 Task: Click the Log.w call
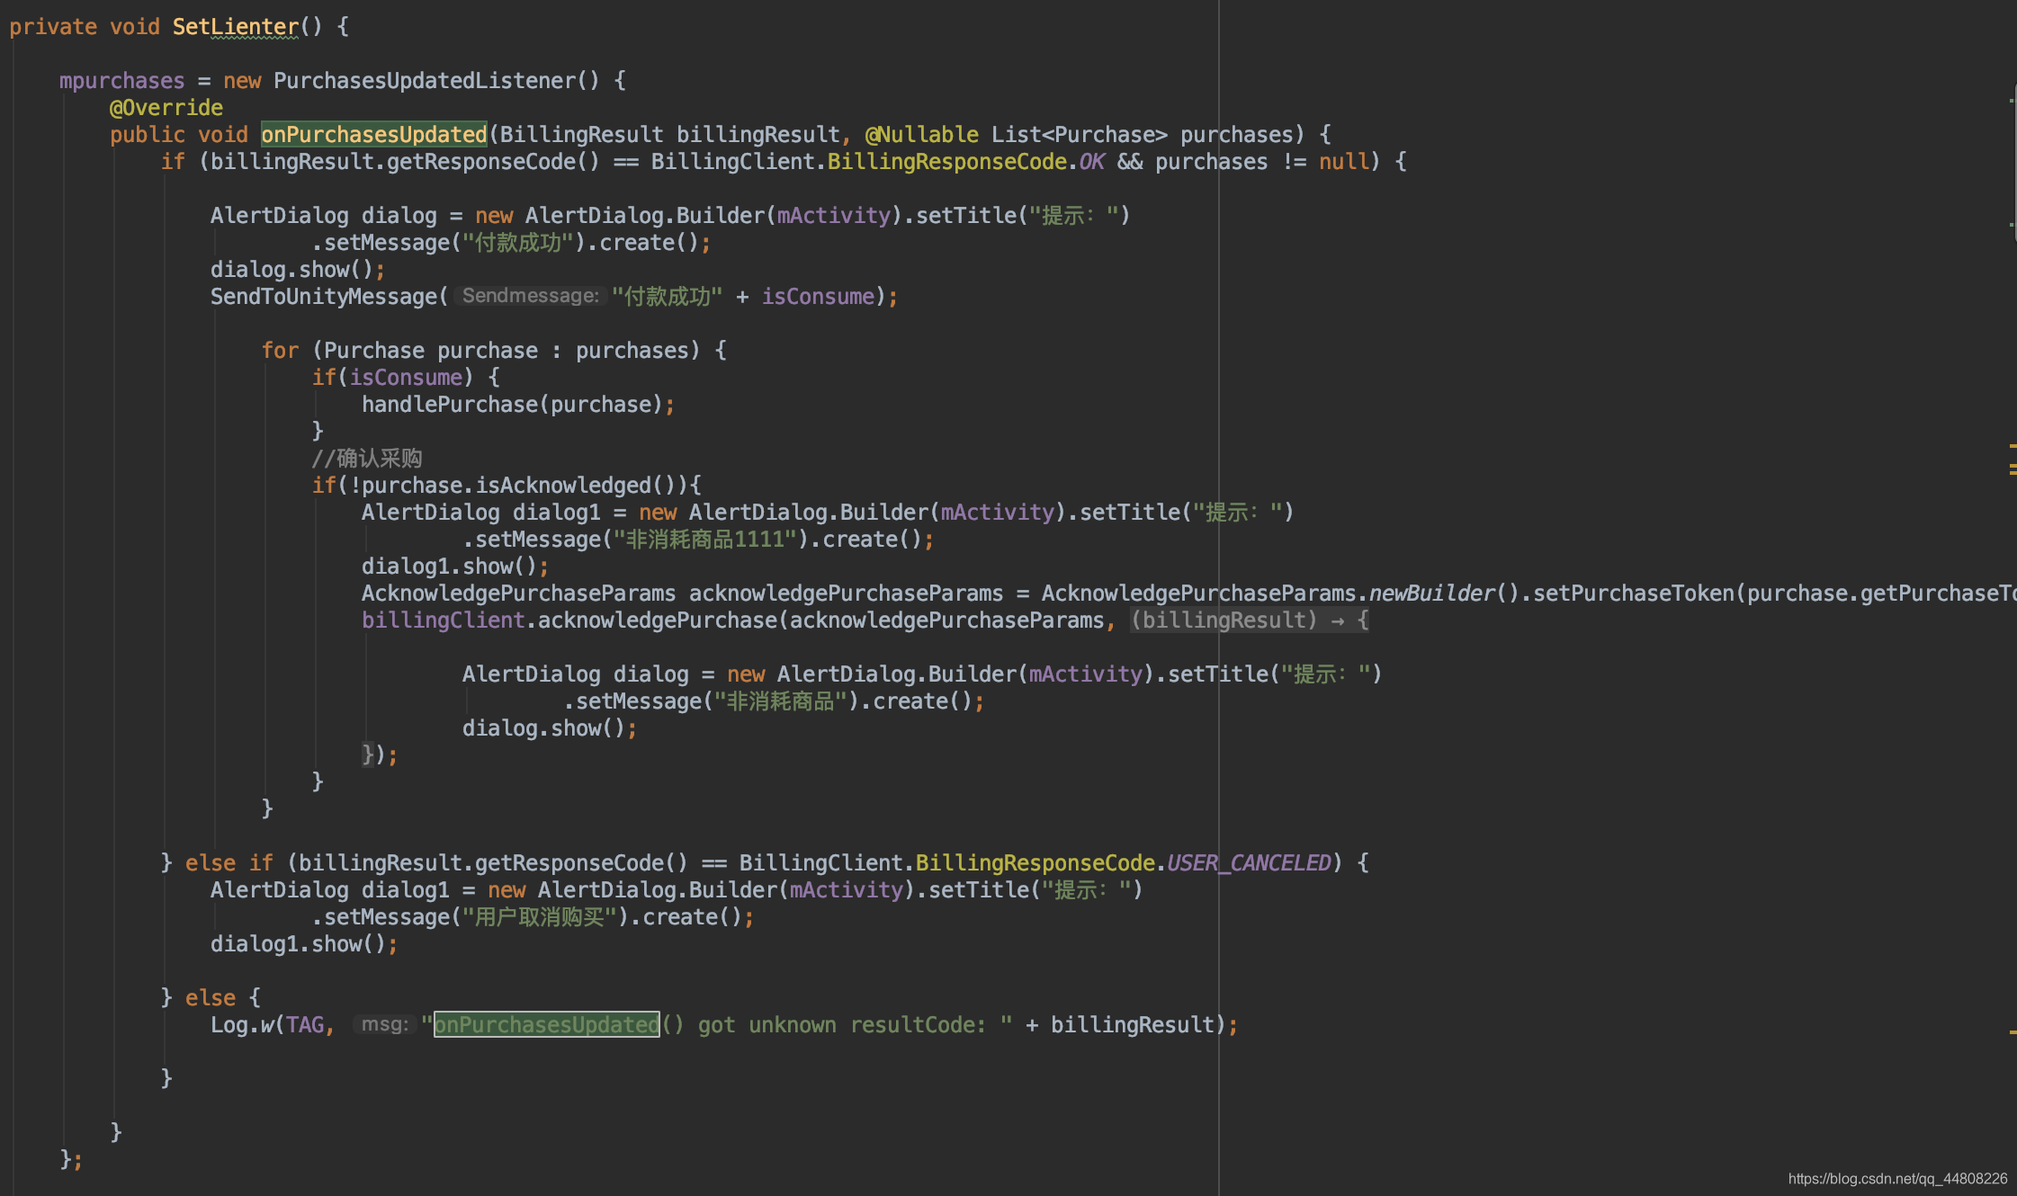click(x=242, y=1025)
